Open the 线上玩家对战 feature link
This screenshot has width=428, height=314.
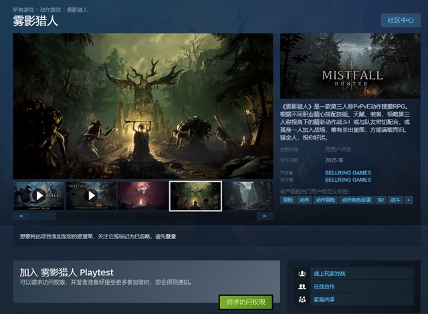(x=330, y=274)
